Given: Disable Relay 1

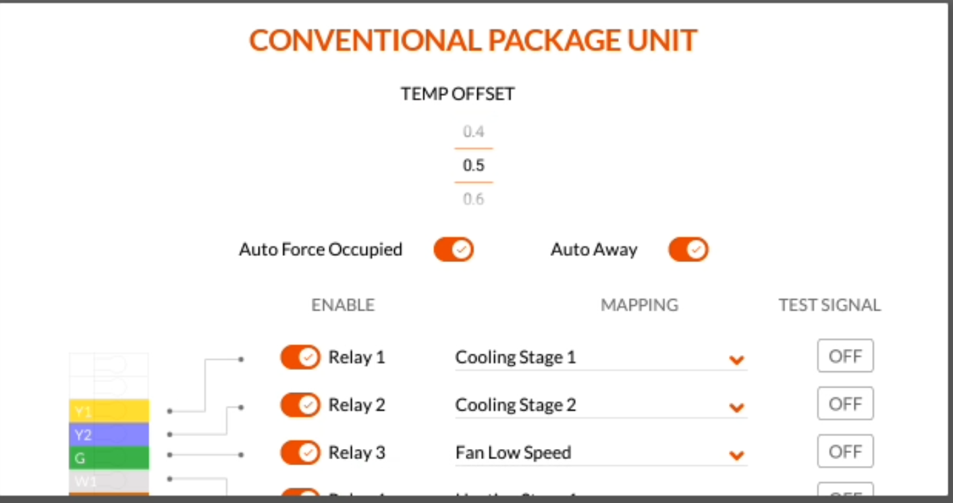Looking at the screenshot, I should click(300, 357).
